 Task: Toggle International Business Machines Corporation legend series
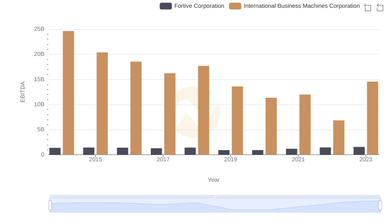[x=294, y=6]
